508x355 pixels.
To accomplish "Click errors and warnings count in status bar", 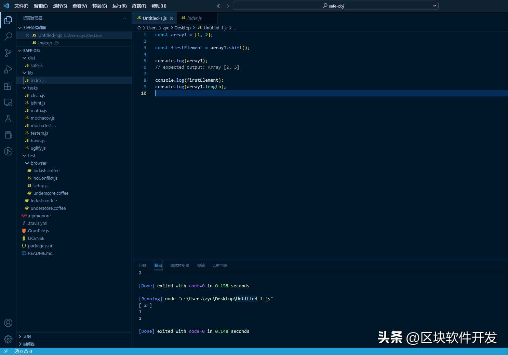I will (x=23, y=351).
